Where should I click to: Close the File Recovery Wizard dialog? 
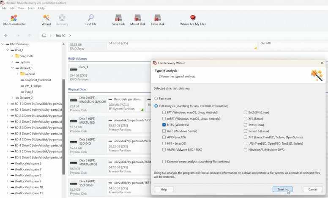322,63
